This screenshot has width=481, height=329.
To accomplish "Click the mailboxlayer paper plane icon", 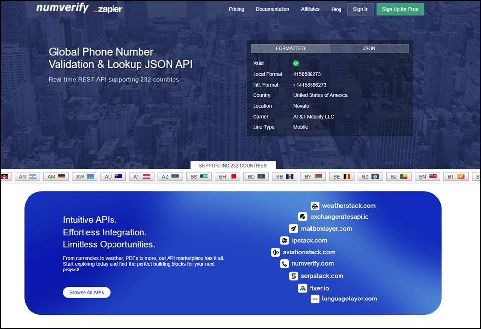I will click(294, 229).
